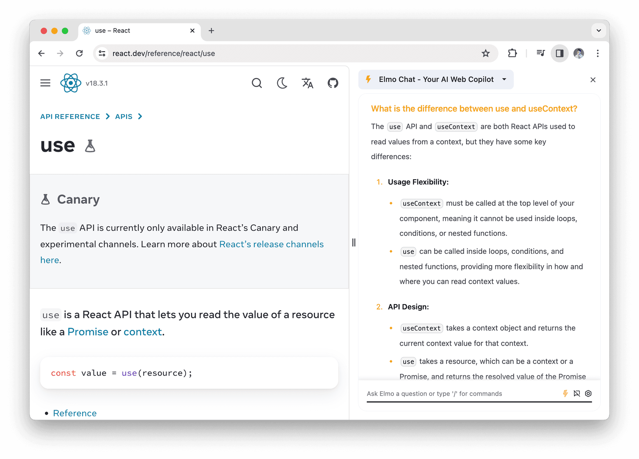Expand the API REFERENCE breadcrumb
Viewport: 639px width, 459px height.
click(70, 116)
